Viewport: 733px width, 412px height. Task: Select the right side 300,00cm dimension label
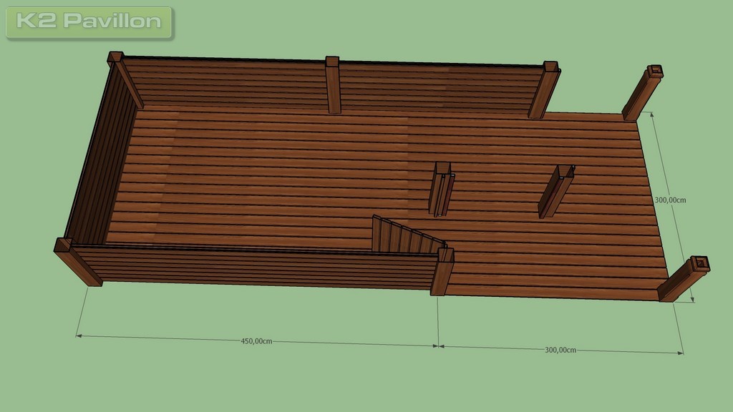[x=670, y=200]
